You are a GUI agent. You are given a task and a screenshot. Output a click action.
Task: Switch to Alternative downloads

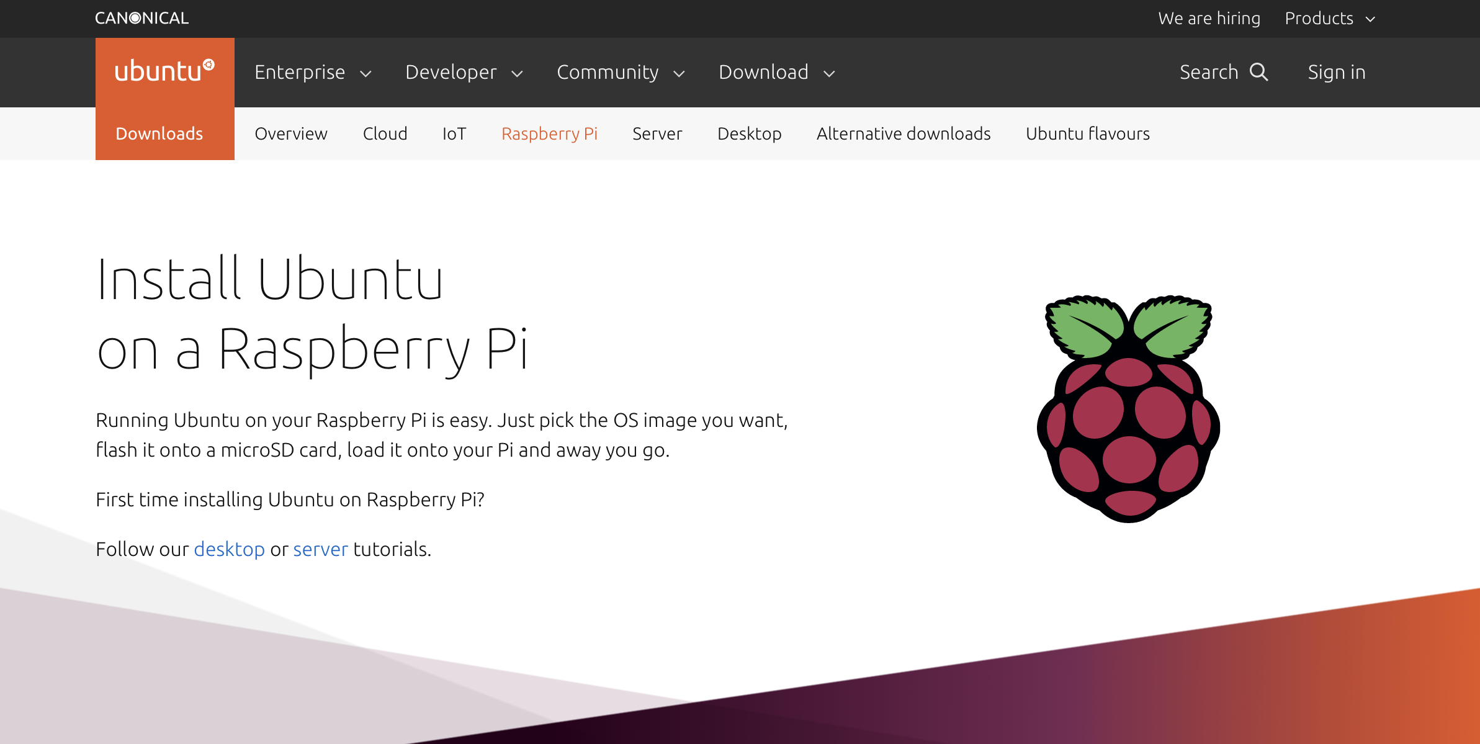[903, 133]
